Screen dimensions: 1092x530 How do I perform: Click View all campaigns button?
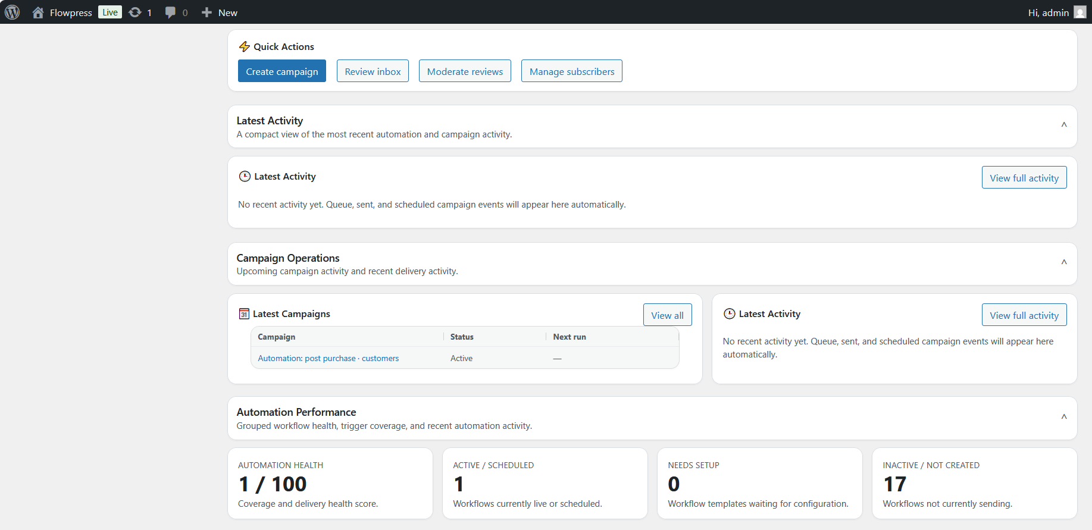tap(667, 315)
